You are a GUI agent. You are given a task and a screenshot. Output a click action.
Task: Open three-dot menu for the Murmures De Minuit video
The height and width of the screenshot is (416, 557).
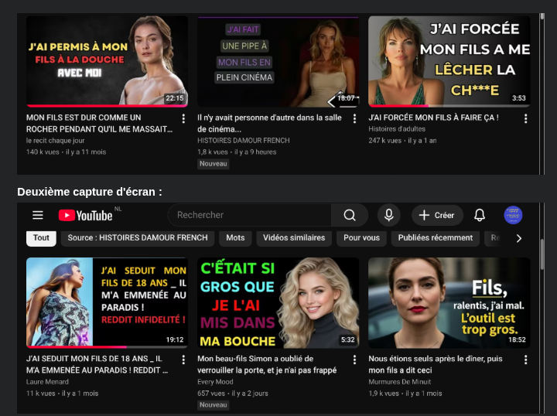pyautogui.click(x=525, y=360)
